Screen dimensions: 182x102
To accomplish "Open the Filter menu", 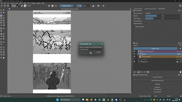I will tap(25, 3).
